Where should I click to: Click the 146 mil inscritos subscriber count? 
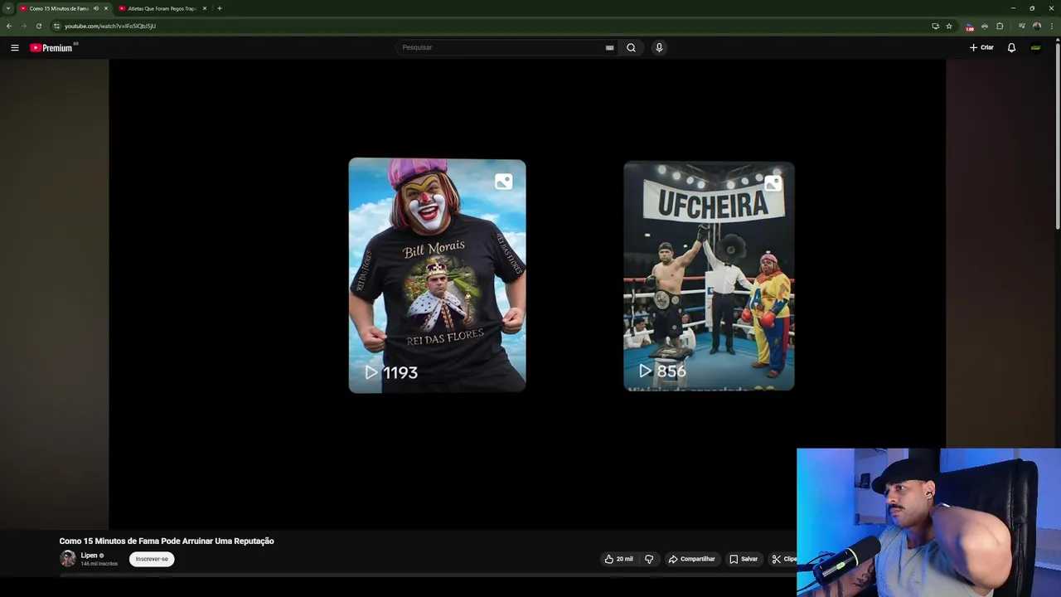(99, 564)
